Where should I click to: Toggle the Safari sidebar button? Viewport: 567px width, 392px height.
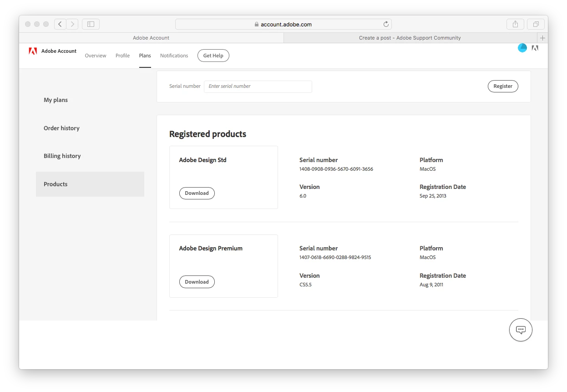click(91, 24)
